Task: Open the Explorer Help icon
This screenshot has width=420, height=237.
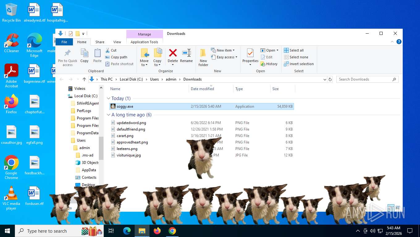Action: [399, 42]
